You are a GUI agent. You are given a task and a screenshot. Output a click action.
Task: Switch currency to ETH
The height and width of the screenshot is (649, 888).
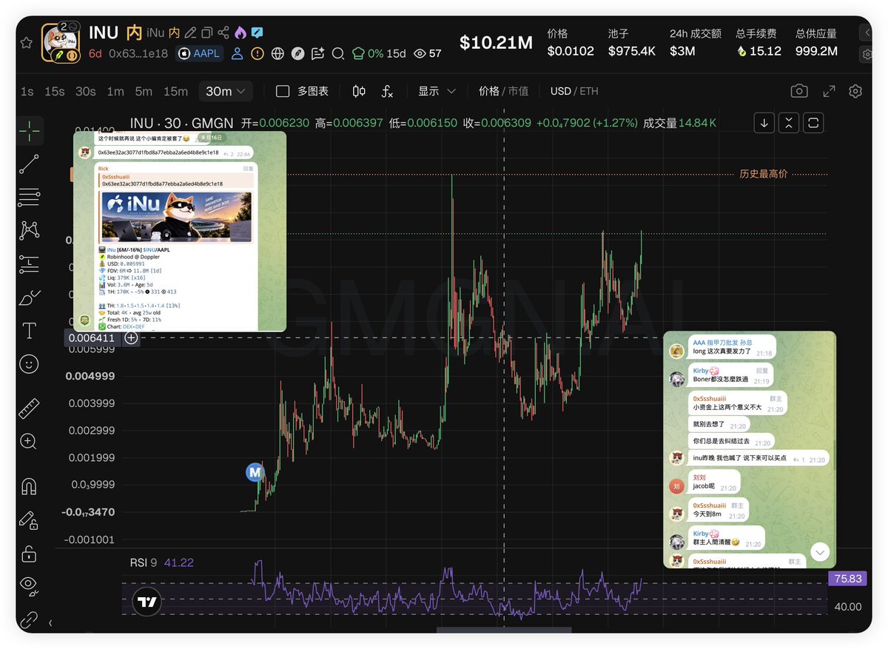point(589,91)
